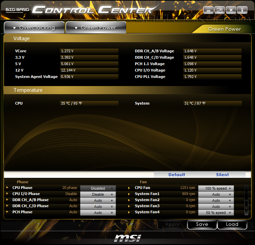Image resolution: width=255 pixels, height=245 pixels.
Task: Click the 3.3 V reading 3.392 V
Action: [89, 57]
